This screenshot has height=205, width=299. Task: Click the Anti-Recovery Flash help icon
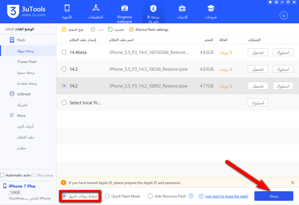point(191,196)
